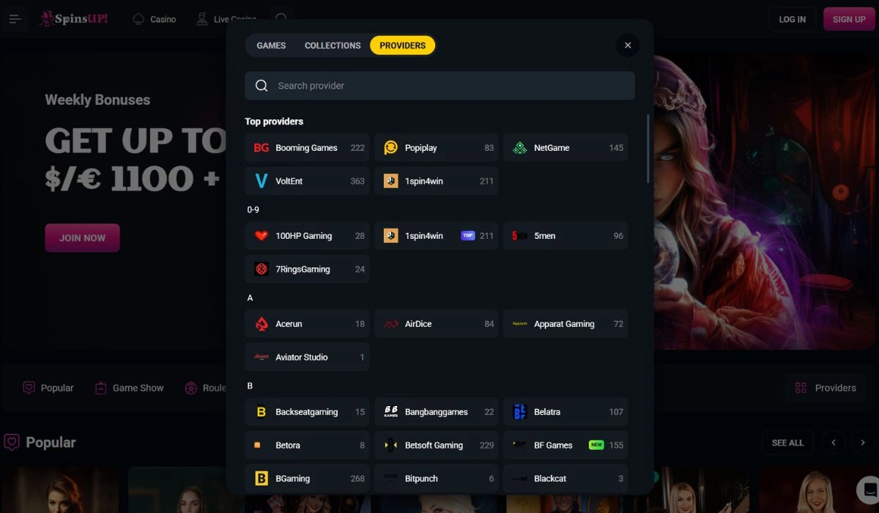Open the Casino menu item

[x=155, y=19]
